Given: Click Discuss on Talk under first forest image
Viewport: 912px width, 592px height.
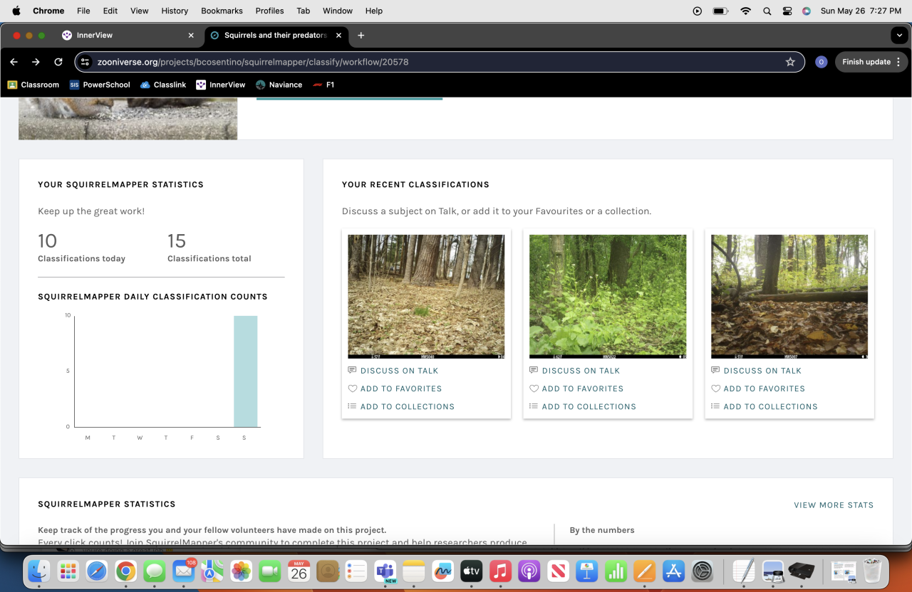Looking at the screenshot, I should (393, 371).
